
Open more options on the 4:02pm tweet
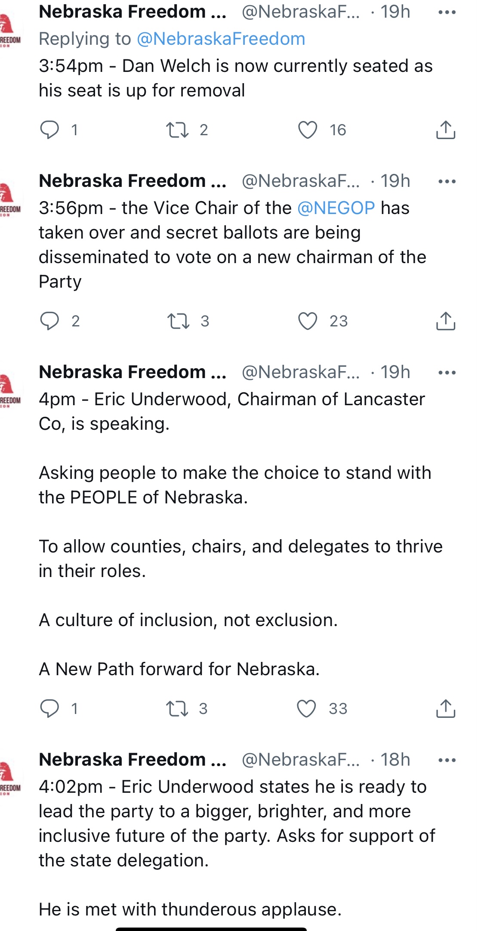[447, 760]
